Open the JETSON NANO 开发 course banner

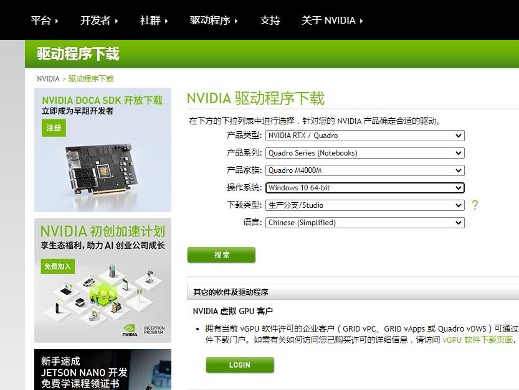click(103, 369)
